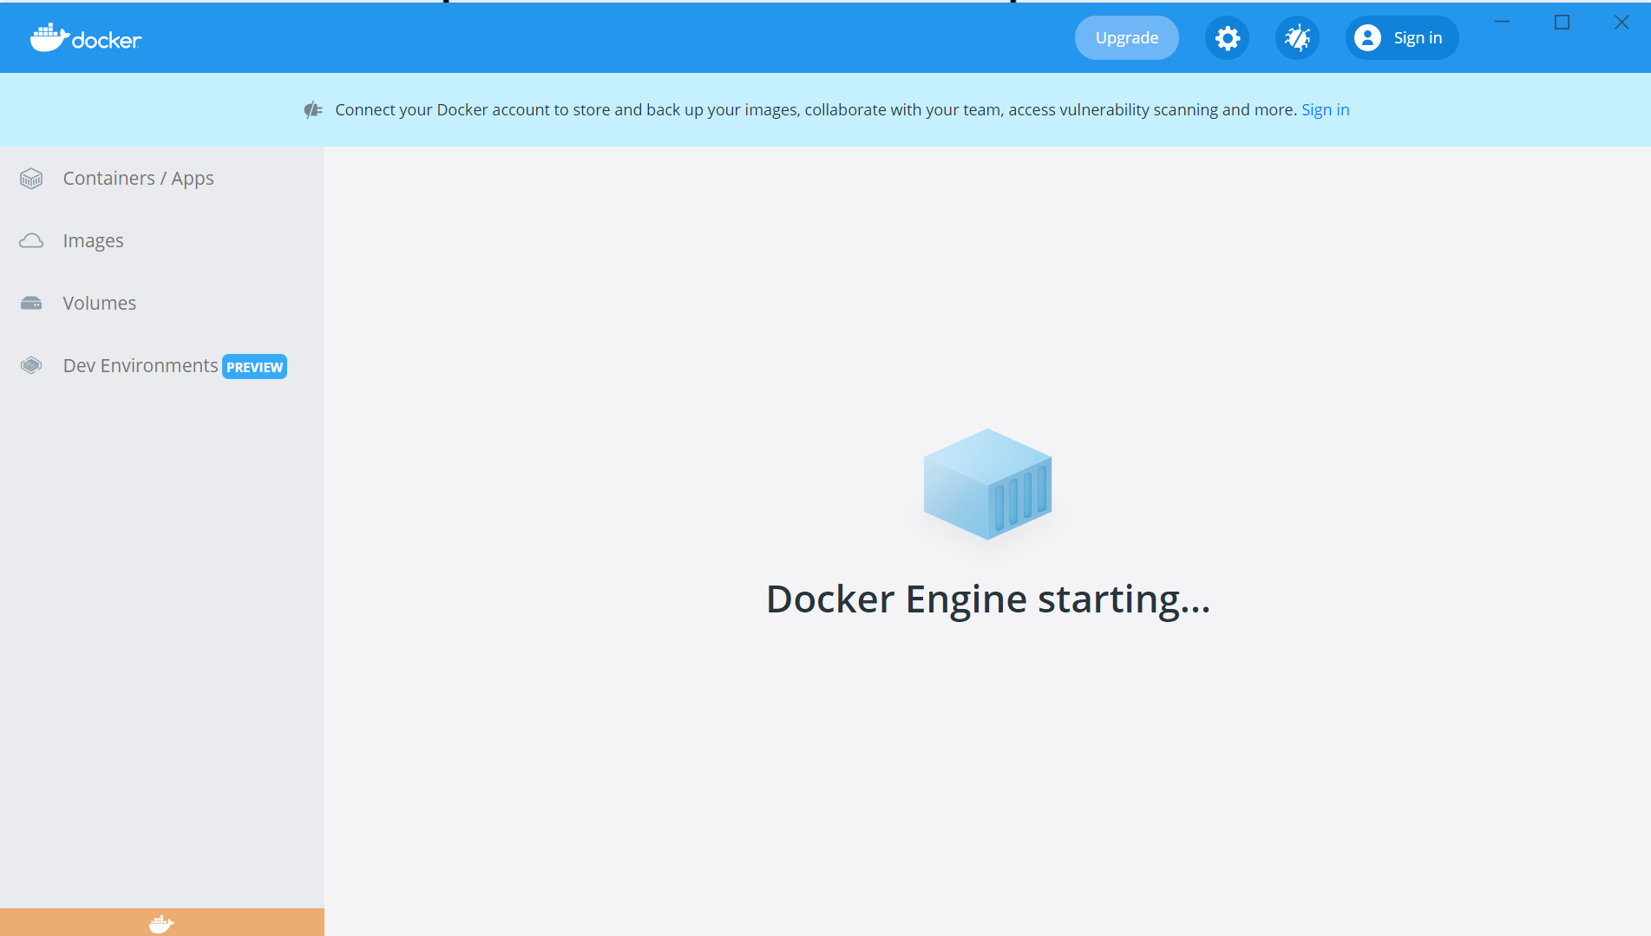1651x936 pixels.
Task: Open the Settings gear icon
Action: pyautogui.click(x=1227, y=38)
